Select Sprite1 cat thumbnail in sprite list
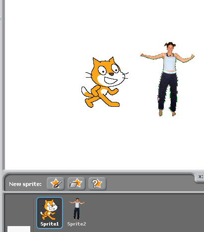The width and height of the screenshot is (204, 232). [x=50, y=213]
